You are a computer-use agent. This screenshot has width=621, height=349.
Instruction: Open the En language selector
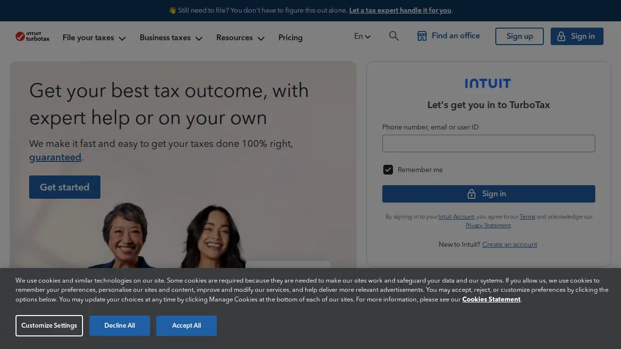pos(362,36)
